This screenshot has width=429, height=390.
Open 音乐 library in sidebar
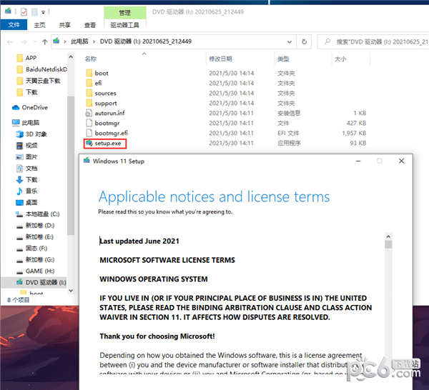[x=27, y=191]
